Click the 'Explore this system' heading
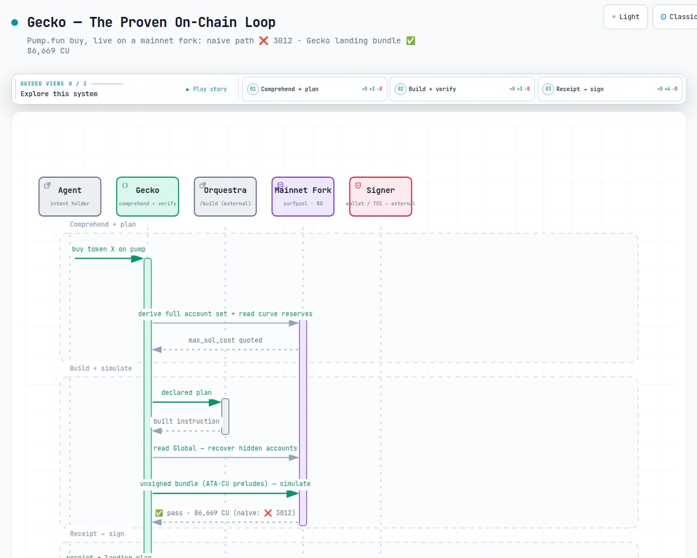The image size is (697, 558). 59,94
